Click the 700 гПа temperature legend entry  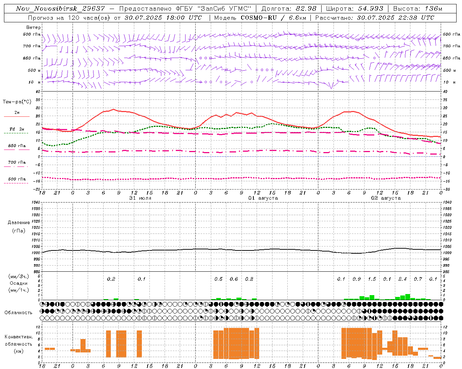pyautogui.click(x=17, y=163)
